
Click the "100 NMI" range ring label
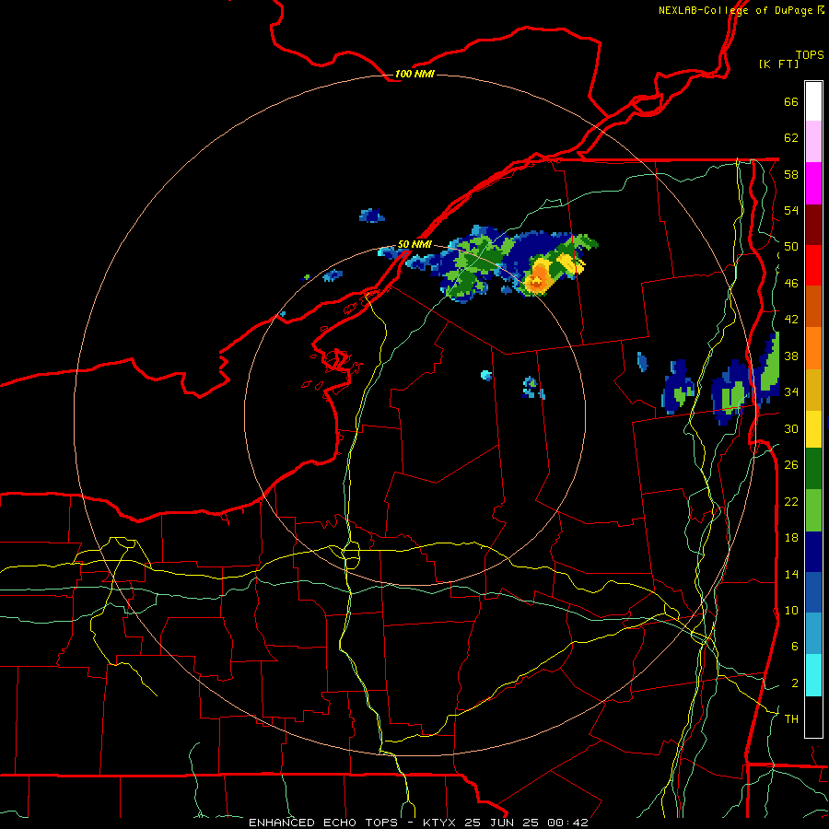(x=414, y=74)
